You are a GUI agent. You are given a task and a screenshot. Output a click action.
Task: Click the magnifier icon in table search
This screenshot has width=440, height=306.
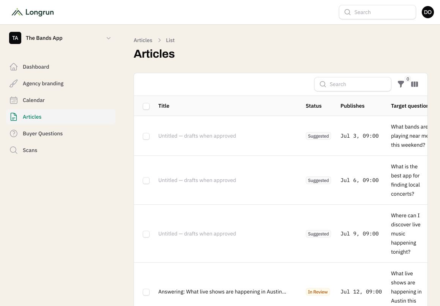coord(323,84)
